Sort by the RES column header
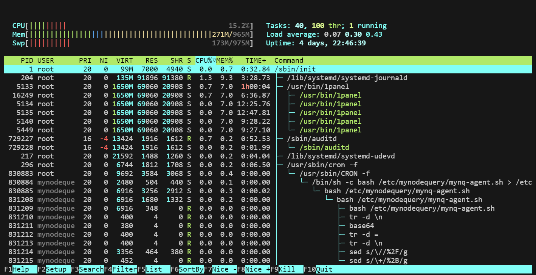The image size is (536, 275). tap(152, 61)
